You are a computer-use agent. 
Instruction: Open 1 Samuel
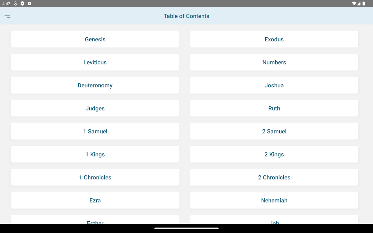point(95,131)
